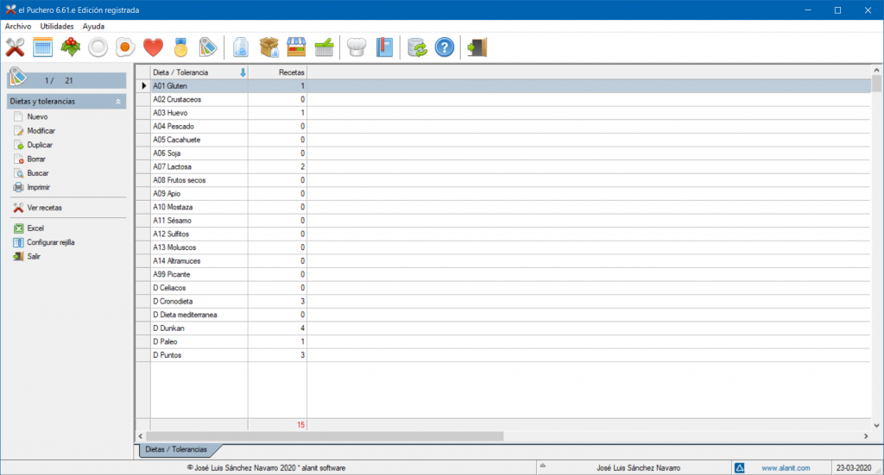This screenshot has height=475, width=884.
Task: Select the Dietas / Tolerancias bottom tab
Action: click(x=176, y=450)
